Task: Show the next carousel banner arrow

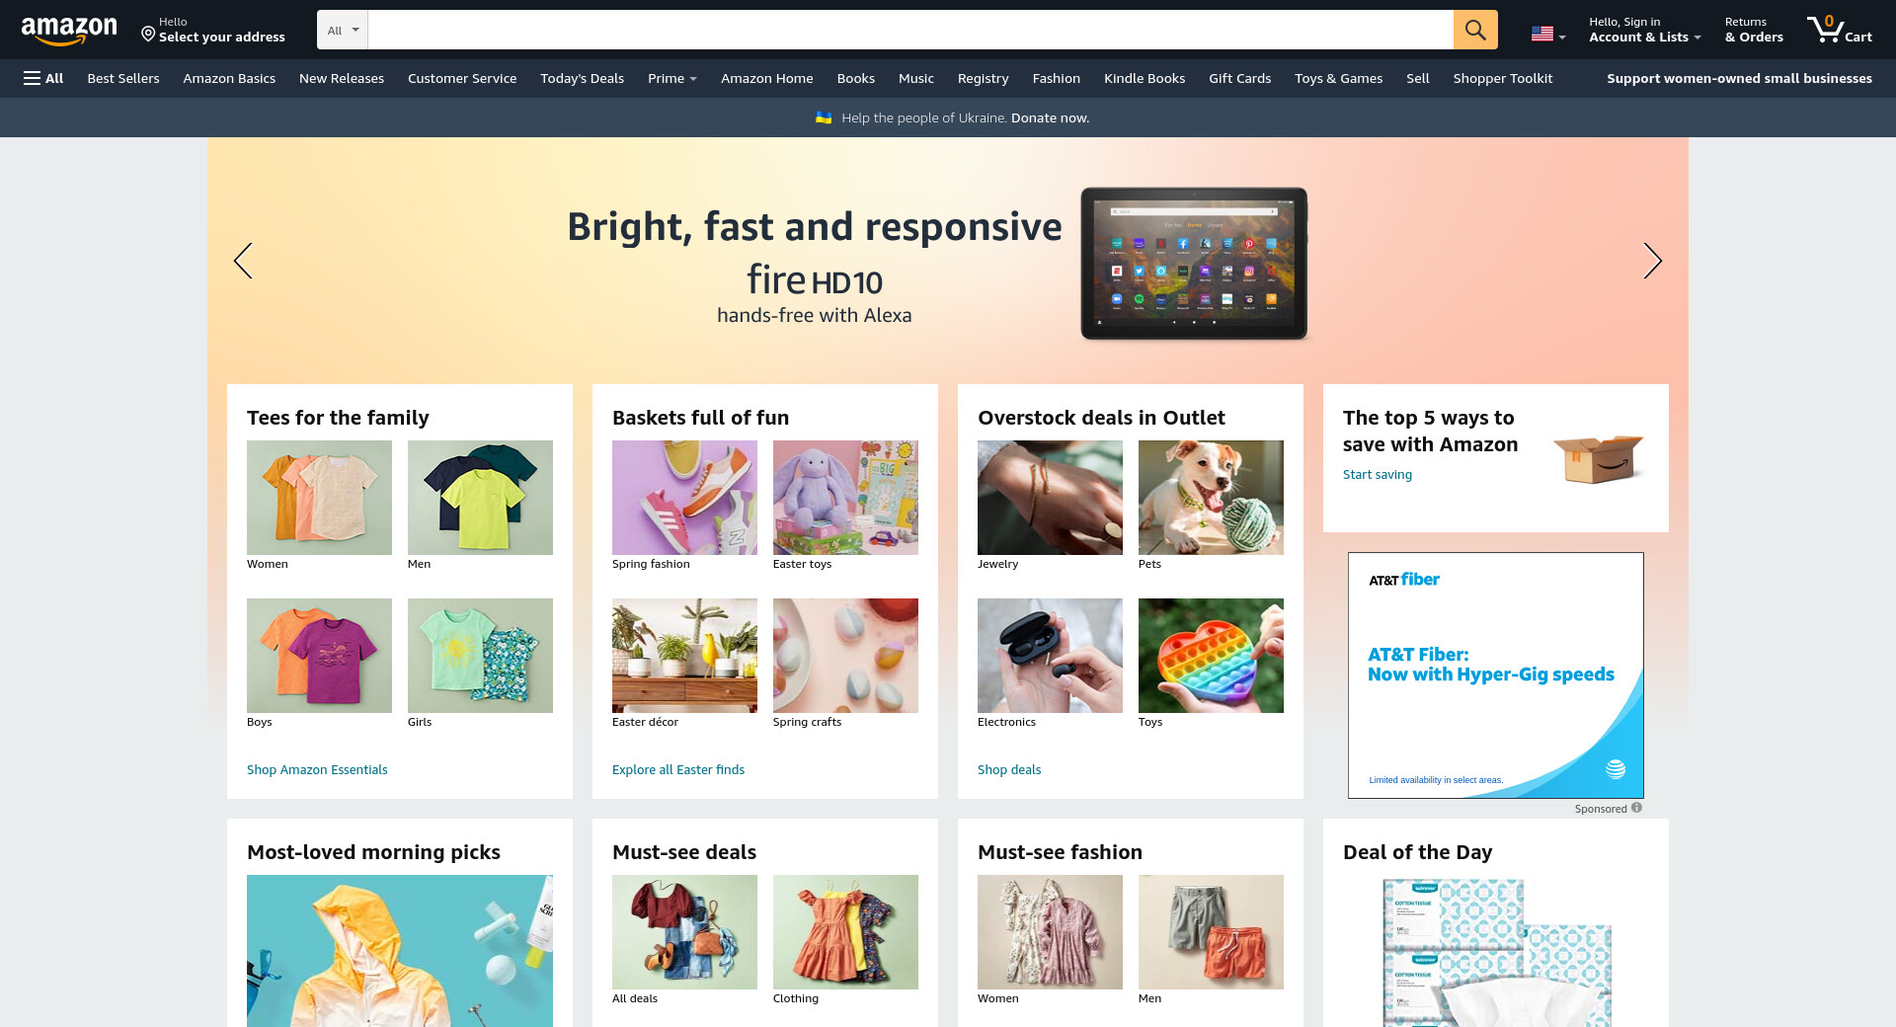Action: tap(1652, 261)
